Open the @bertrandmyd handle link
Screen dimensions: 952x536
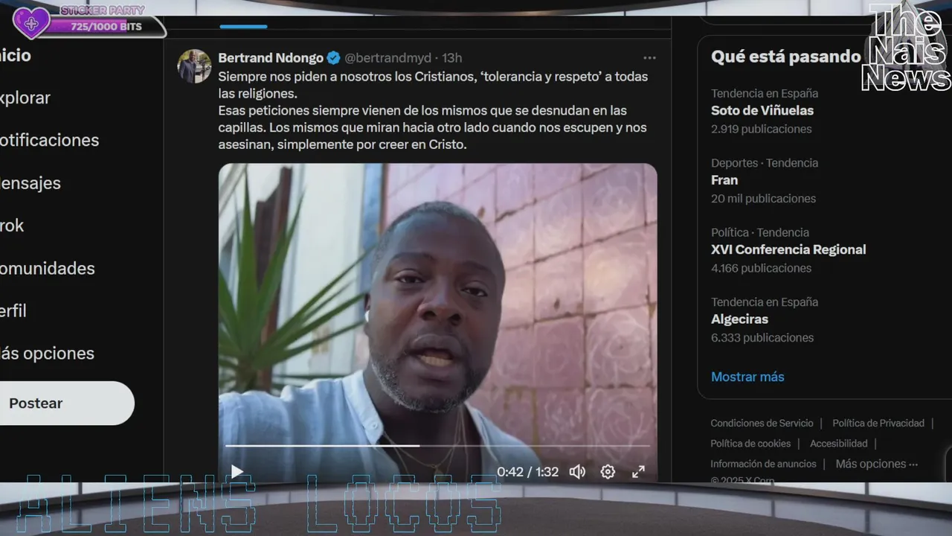click(387, 58)
